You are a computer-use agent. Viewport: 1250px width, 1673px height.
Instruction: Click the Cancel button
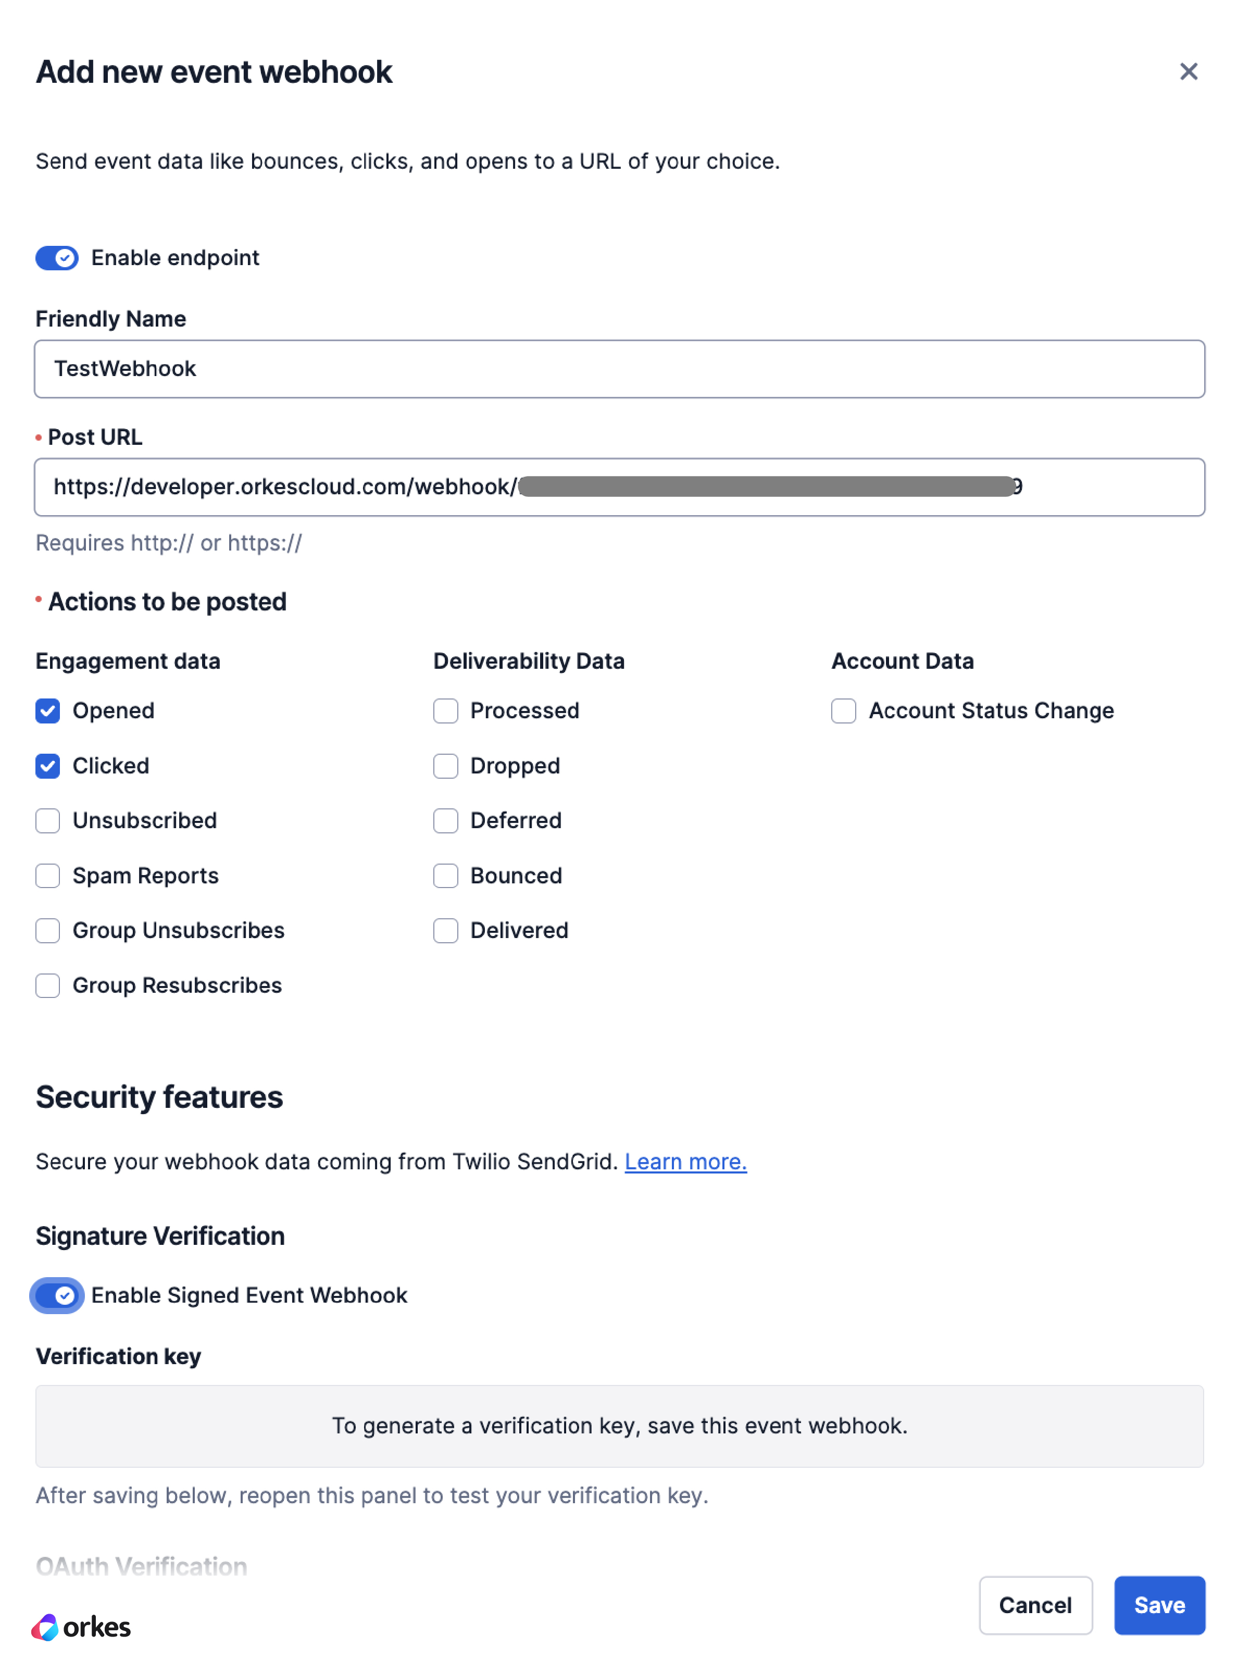point(1035,1605)
